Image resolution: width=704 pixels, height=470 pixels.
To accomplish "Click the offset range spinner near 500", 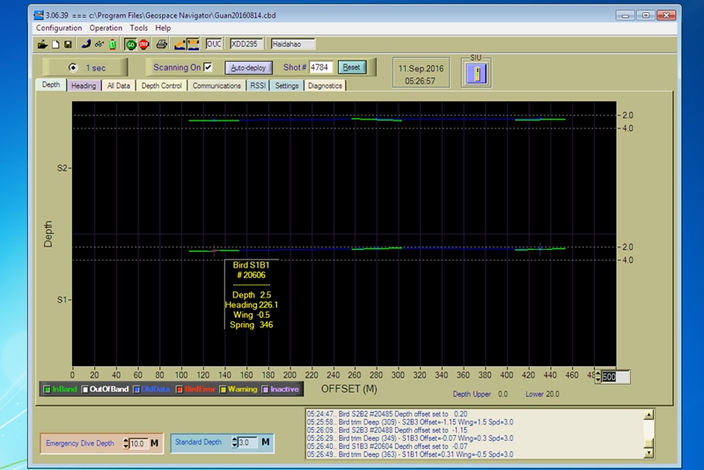I will click(x=598, y=377).
